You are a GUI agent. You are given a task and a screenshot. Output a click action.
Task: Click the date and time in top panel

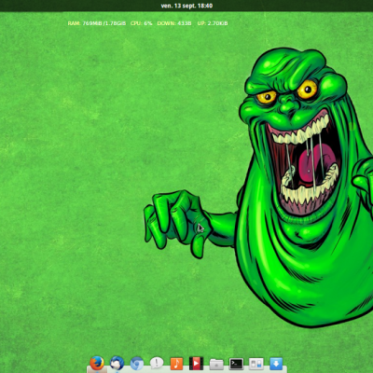tap(186, 6)
